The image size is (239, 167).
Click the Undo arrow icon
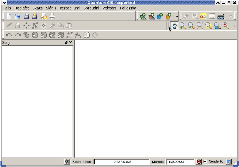(9, 35)
